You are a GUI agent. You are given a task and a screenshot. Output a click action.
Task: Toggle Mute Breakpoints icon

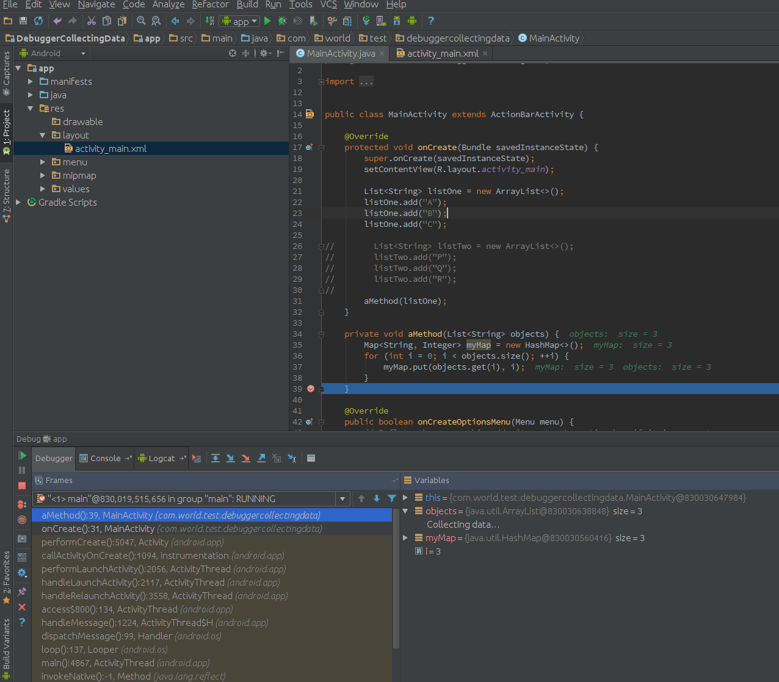pyautogui.click(x=22, y=520)
